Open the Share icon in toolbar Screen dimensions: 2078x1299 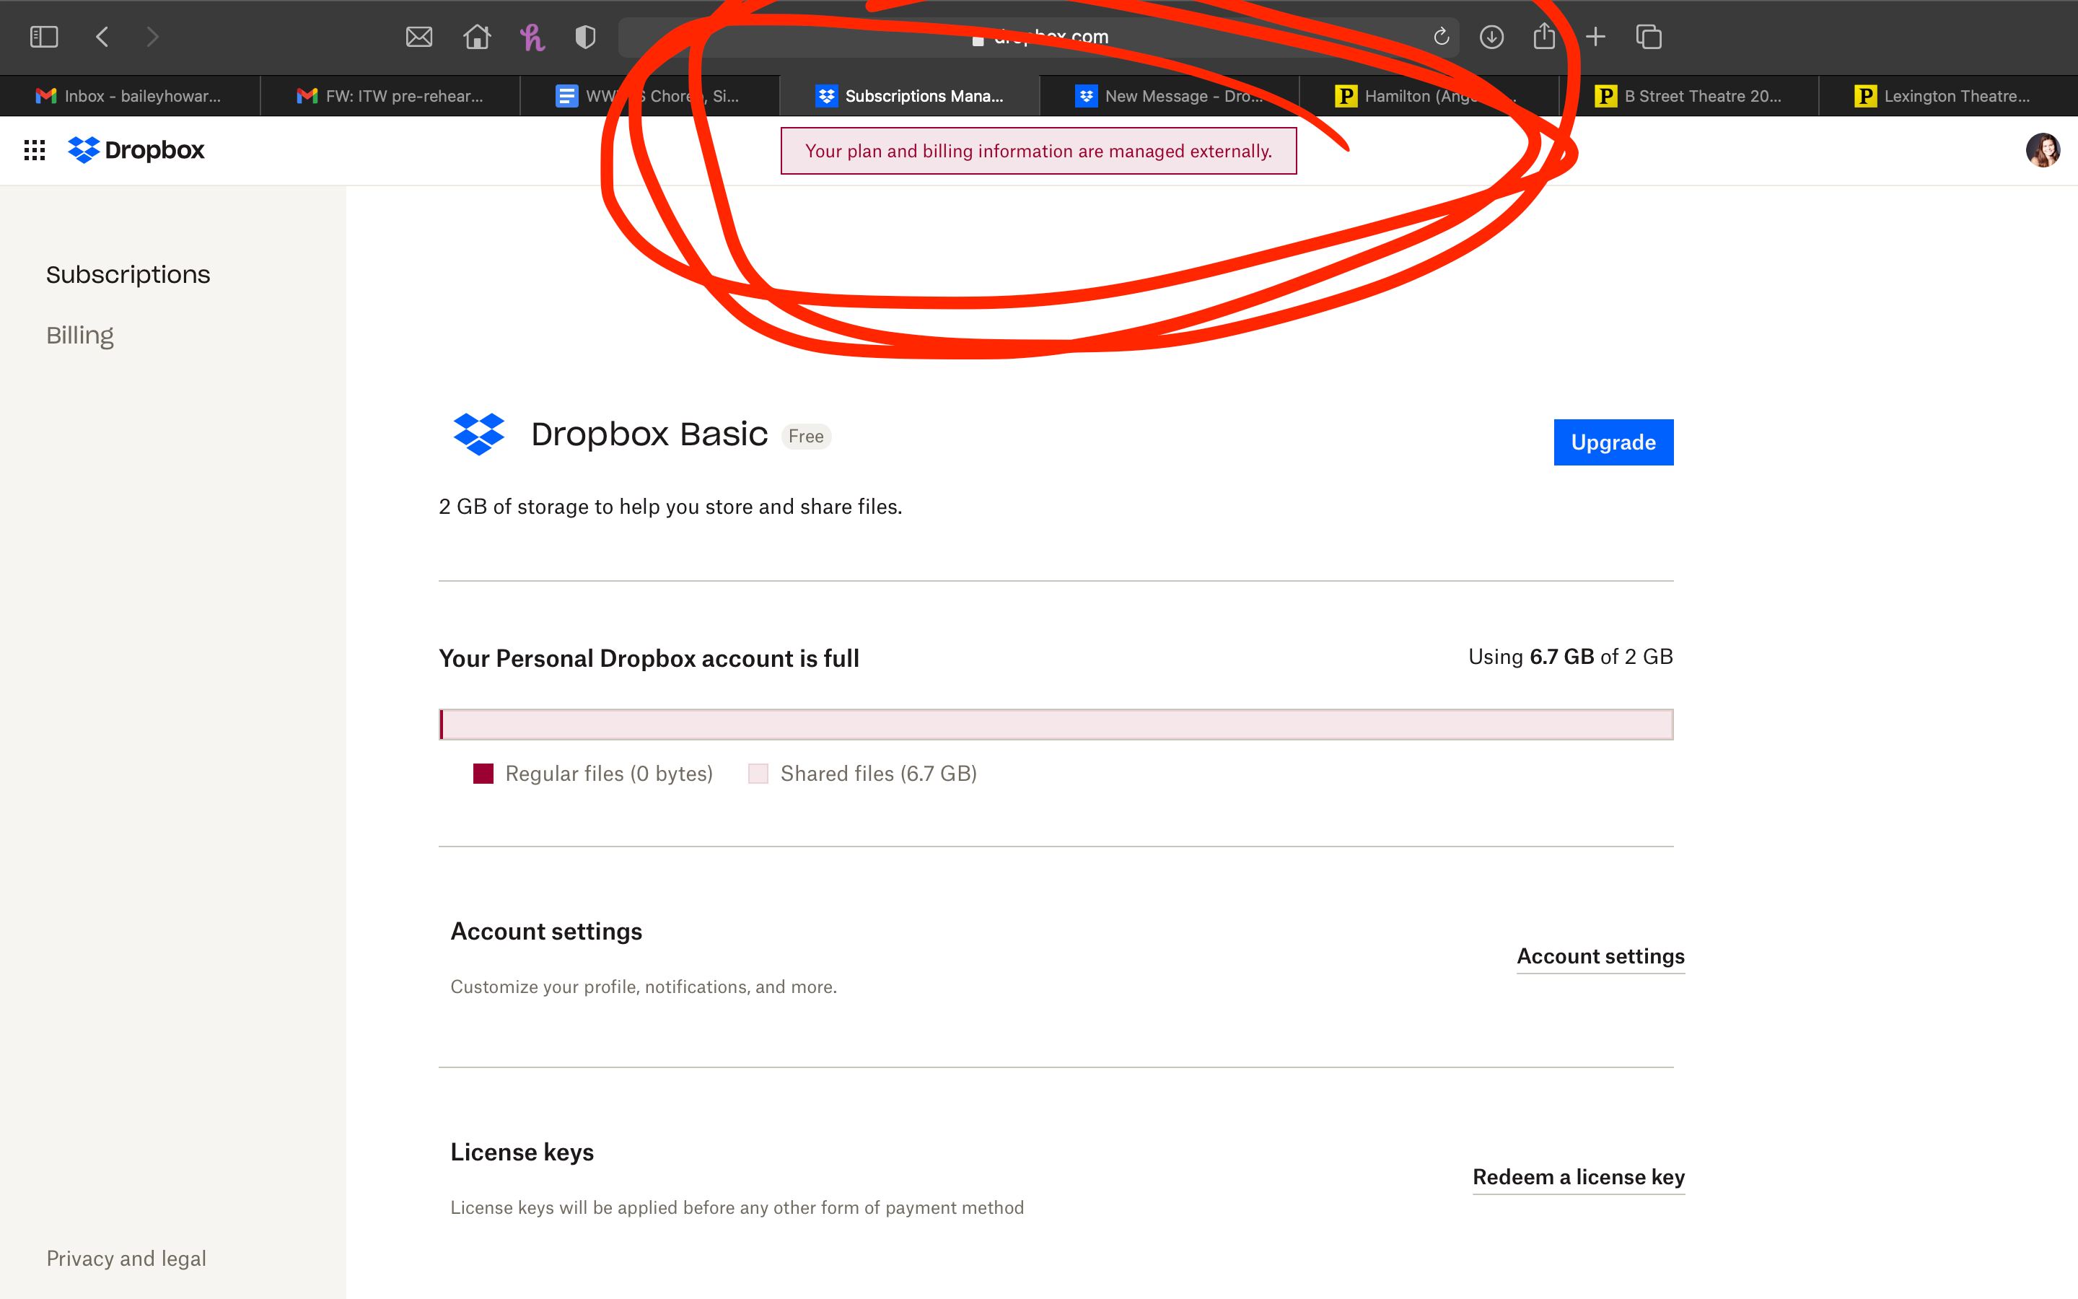click(1544, 36)
